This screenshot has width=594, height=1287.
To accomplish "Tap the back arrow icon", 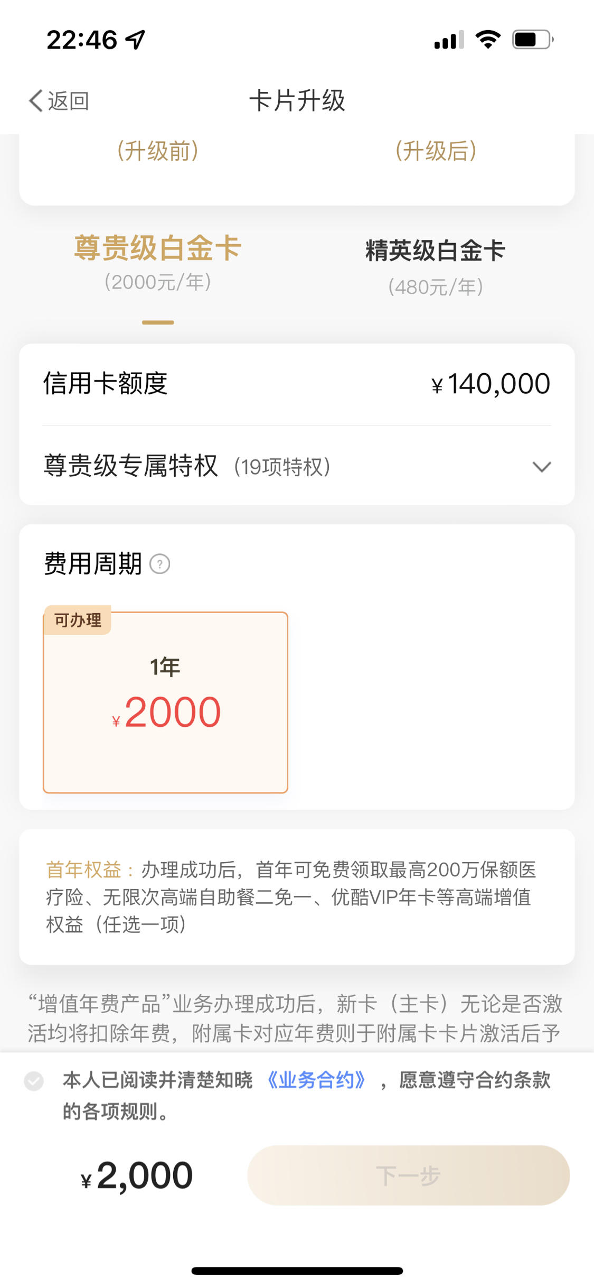I will [36, 100].
